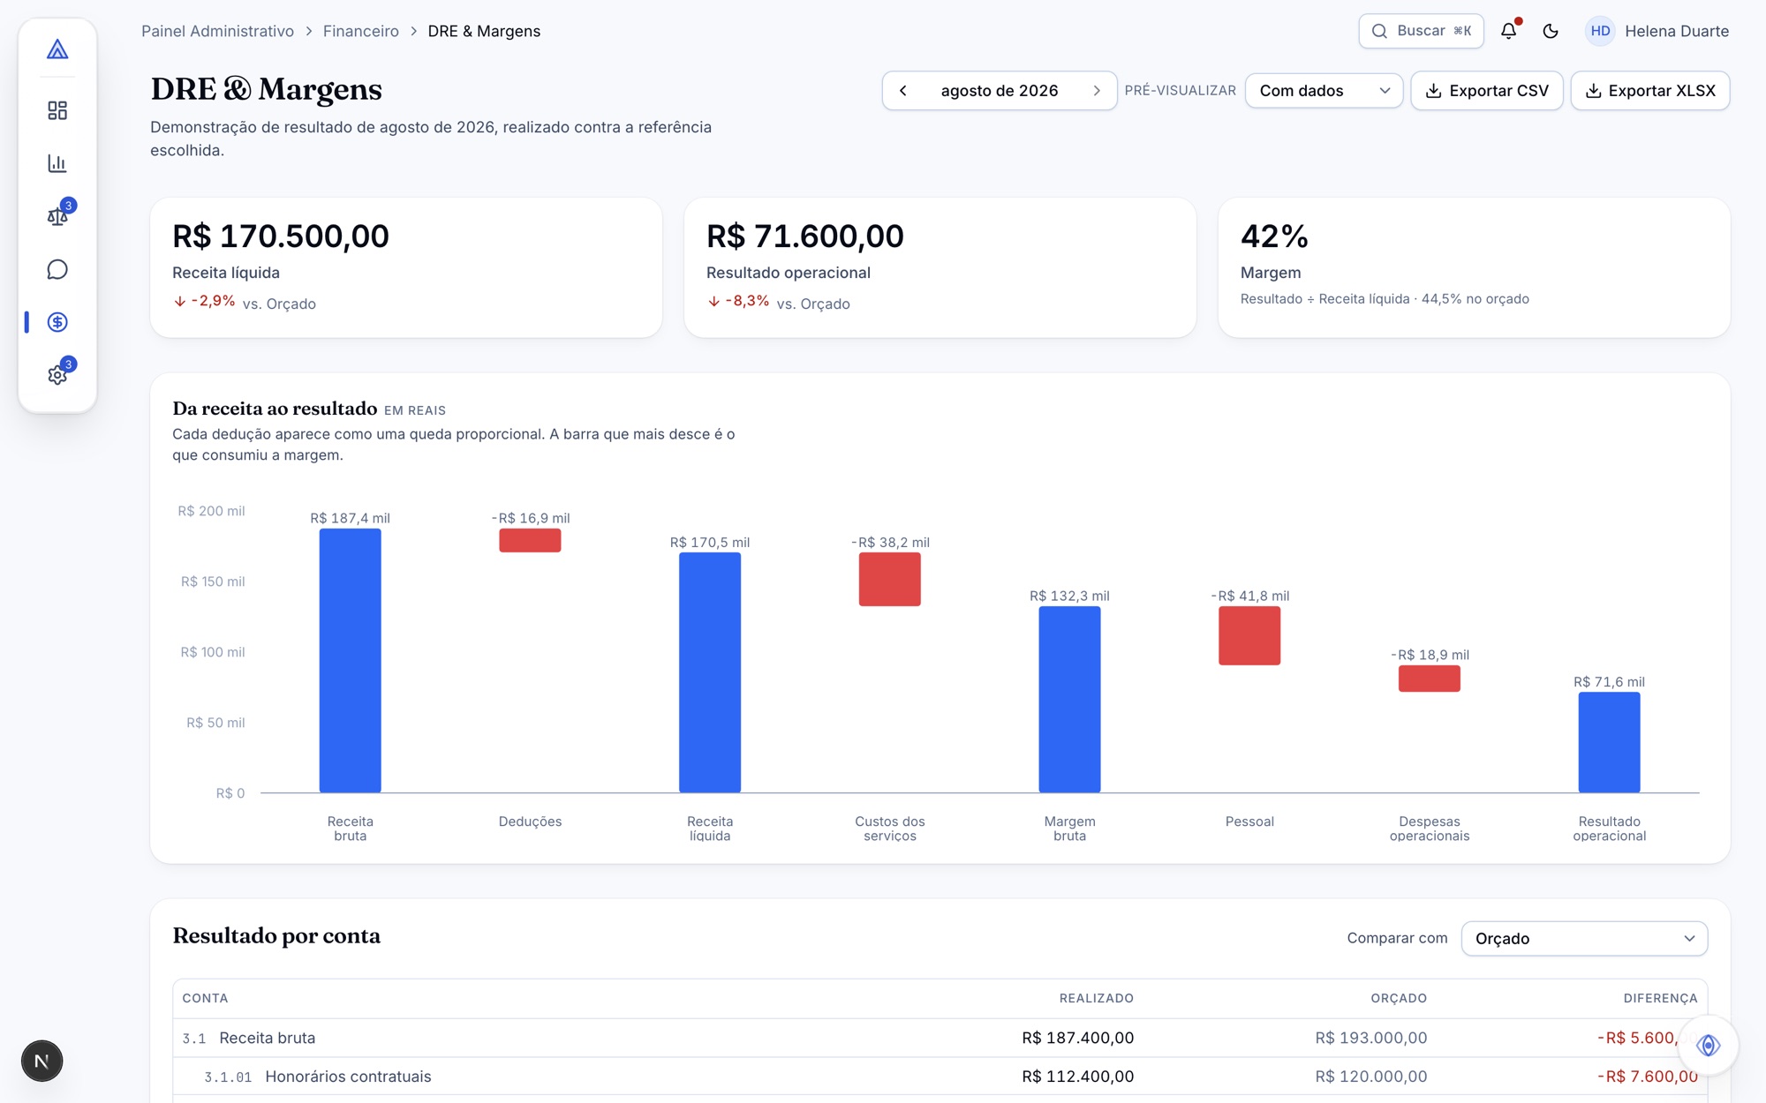1766x1103 pixels.
Task: Open the Com dados preview dropdown
Action: tap(1324, 91)
